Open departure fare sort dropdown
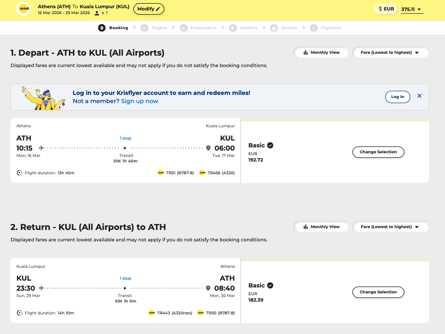 (390, 52)
